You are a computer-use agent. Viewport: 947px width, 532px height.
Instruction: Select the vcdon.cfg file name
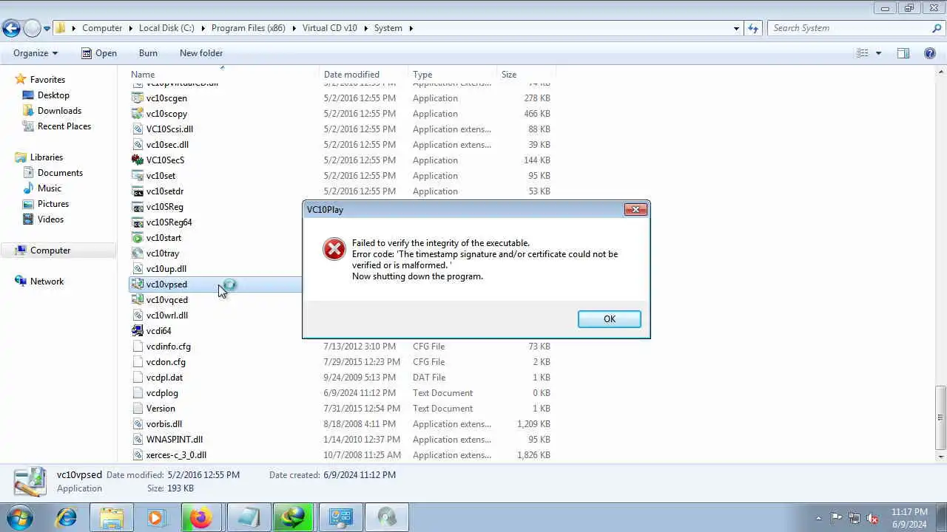(166, 361)
